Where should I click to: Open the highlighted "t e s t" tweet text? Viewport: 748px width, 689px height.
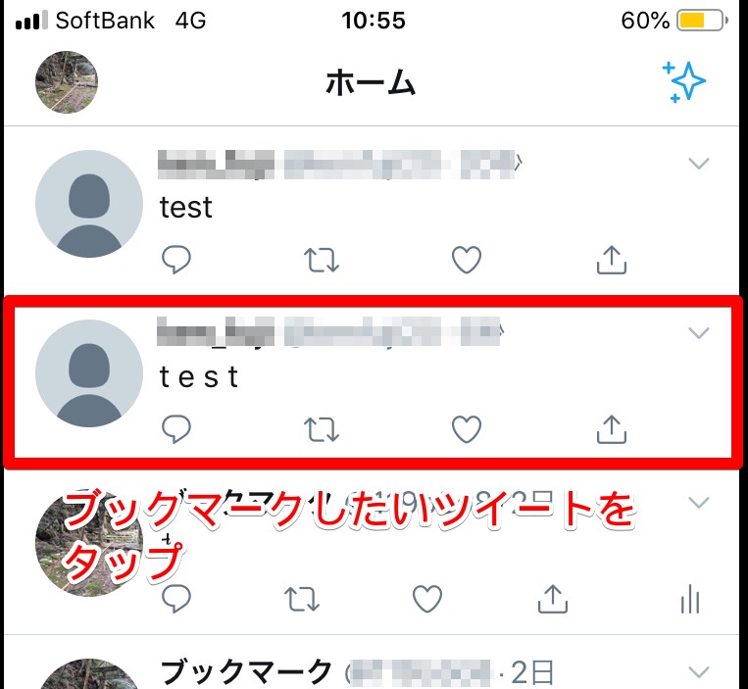(199, 376)
